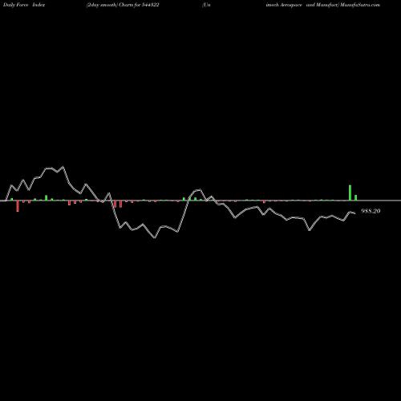Screen dimensions: 401x401
Task: Click the MunafaSutra.com watermark text
Action: (360, 5)
